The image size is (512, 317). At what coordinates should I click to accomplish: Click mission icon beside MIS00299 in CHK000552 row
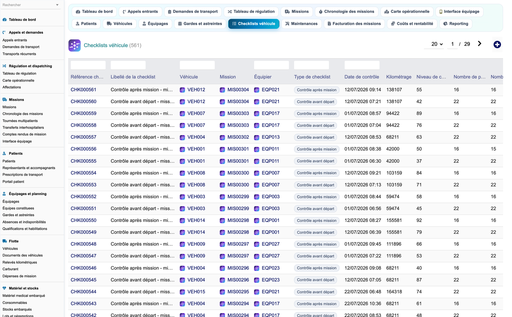[x=223, y=197]
